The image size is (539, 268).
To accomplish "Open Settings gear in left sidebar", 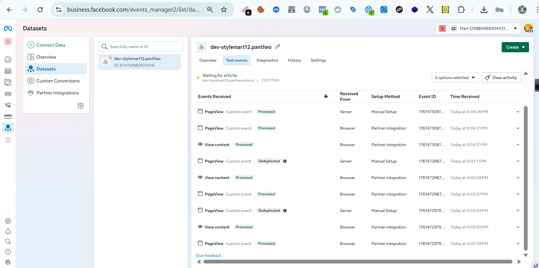I will tap(8, 221).
